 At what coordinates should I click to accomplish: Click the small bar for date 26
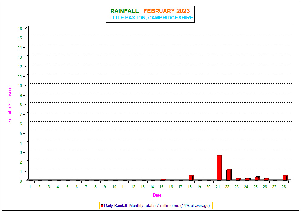tap(266, 180)
